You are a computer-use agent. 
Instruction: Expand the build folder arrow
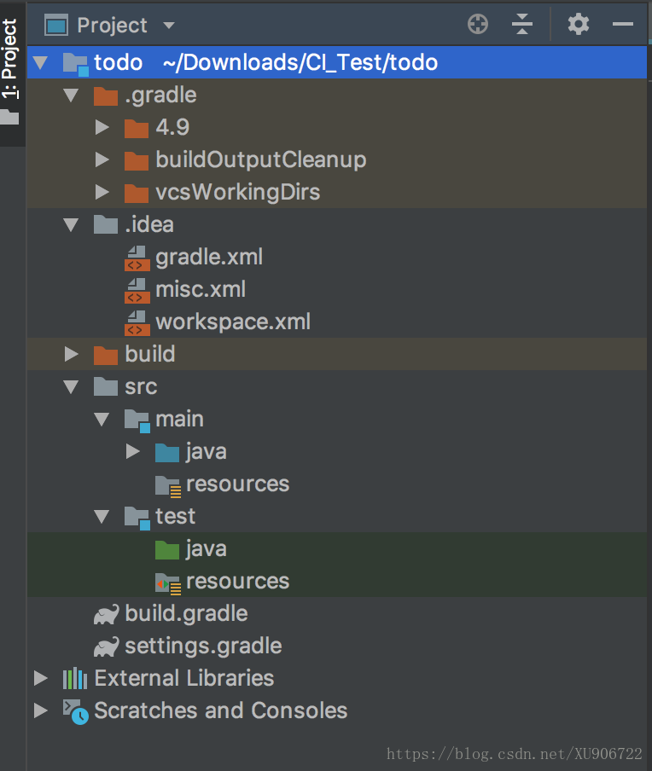tap(72, 354)
